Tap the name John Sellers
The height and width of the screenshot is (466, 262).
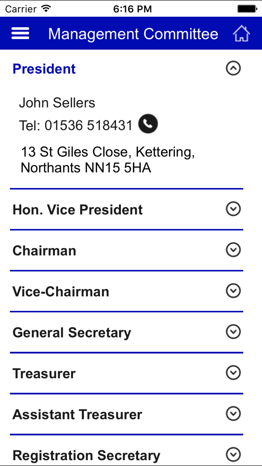point(57,103)
